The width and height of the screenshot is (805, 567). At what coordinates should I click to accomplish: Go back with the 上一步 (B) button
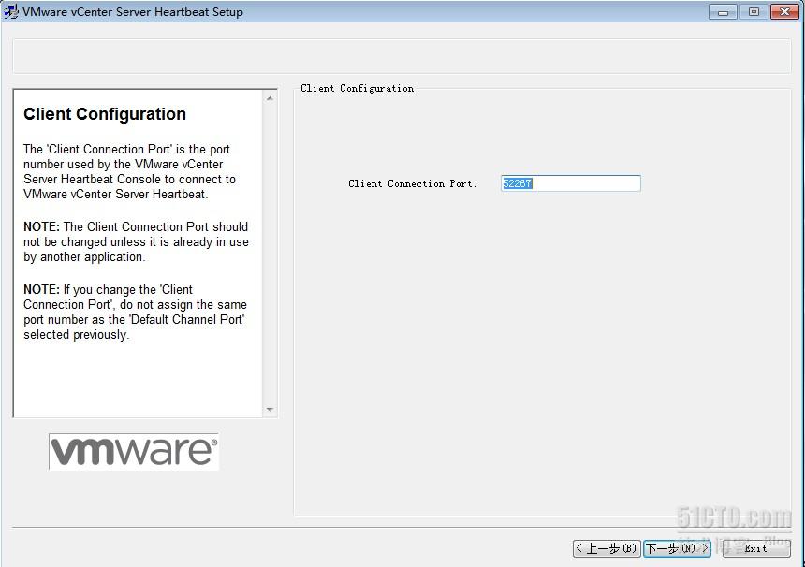[607, 548]
